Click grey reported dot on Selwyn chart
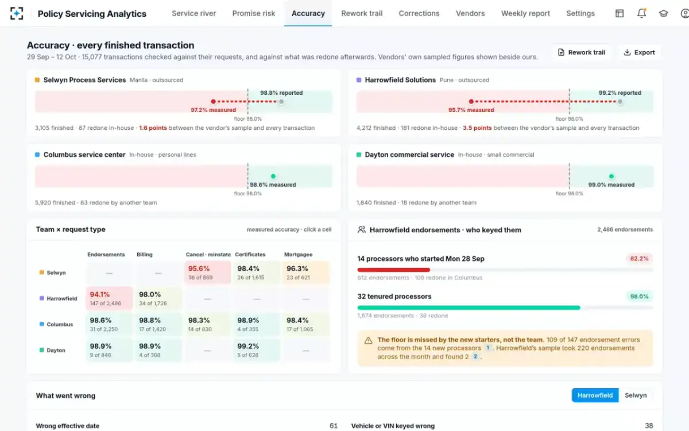The image size is (689, 431). click(281, 101)
